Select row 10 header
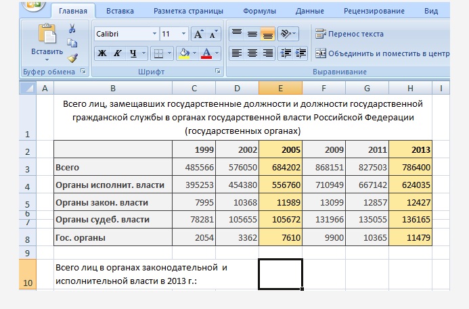 pos(28,275)
